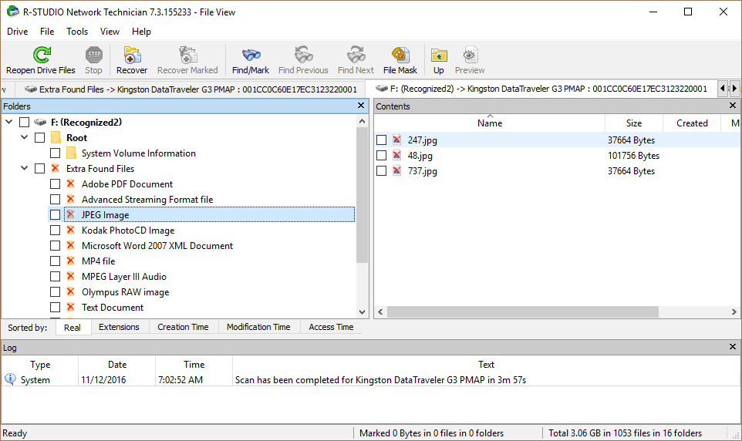The image size is (742, 441).
Task: Click deleted icon beside Kodak PhotoCD Image
Action: click(70, 231)
